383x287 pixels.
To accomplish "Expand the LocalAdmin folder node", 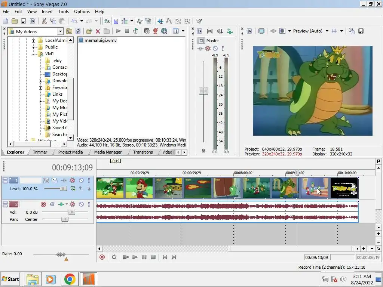I will [x=33, y=40].
